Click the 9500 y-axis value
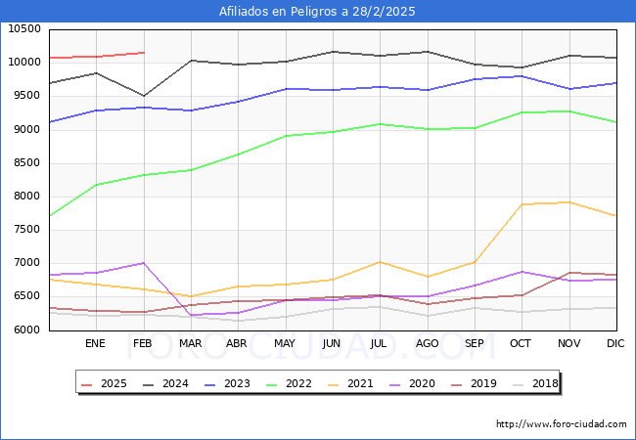Viewport: 636px width, 440px height. 27,96
